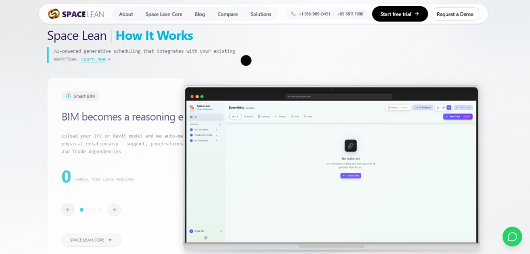
Task: Click the stacked documents icon above No tasks yet
Action: point(350,145)
